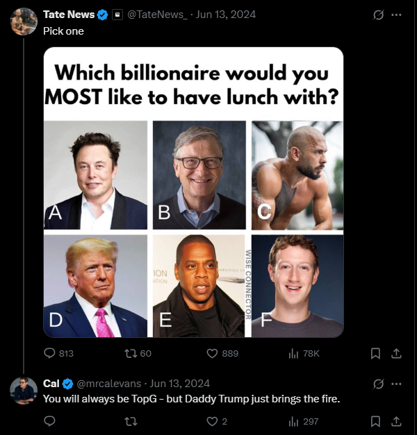Bookmark the Tate News post
This screenshot has width=417, height=435.
click(375, 353)
